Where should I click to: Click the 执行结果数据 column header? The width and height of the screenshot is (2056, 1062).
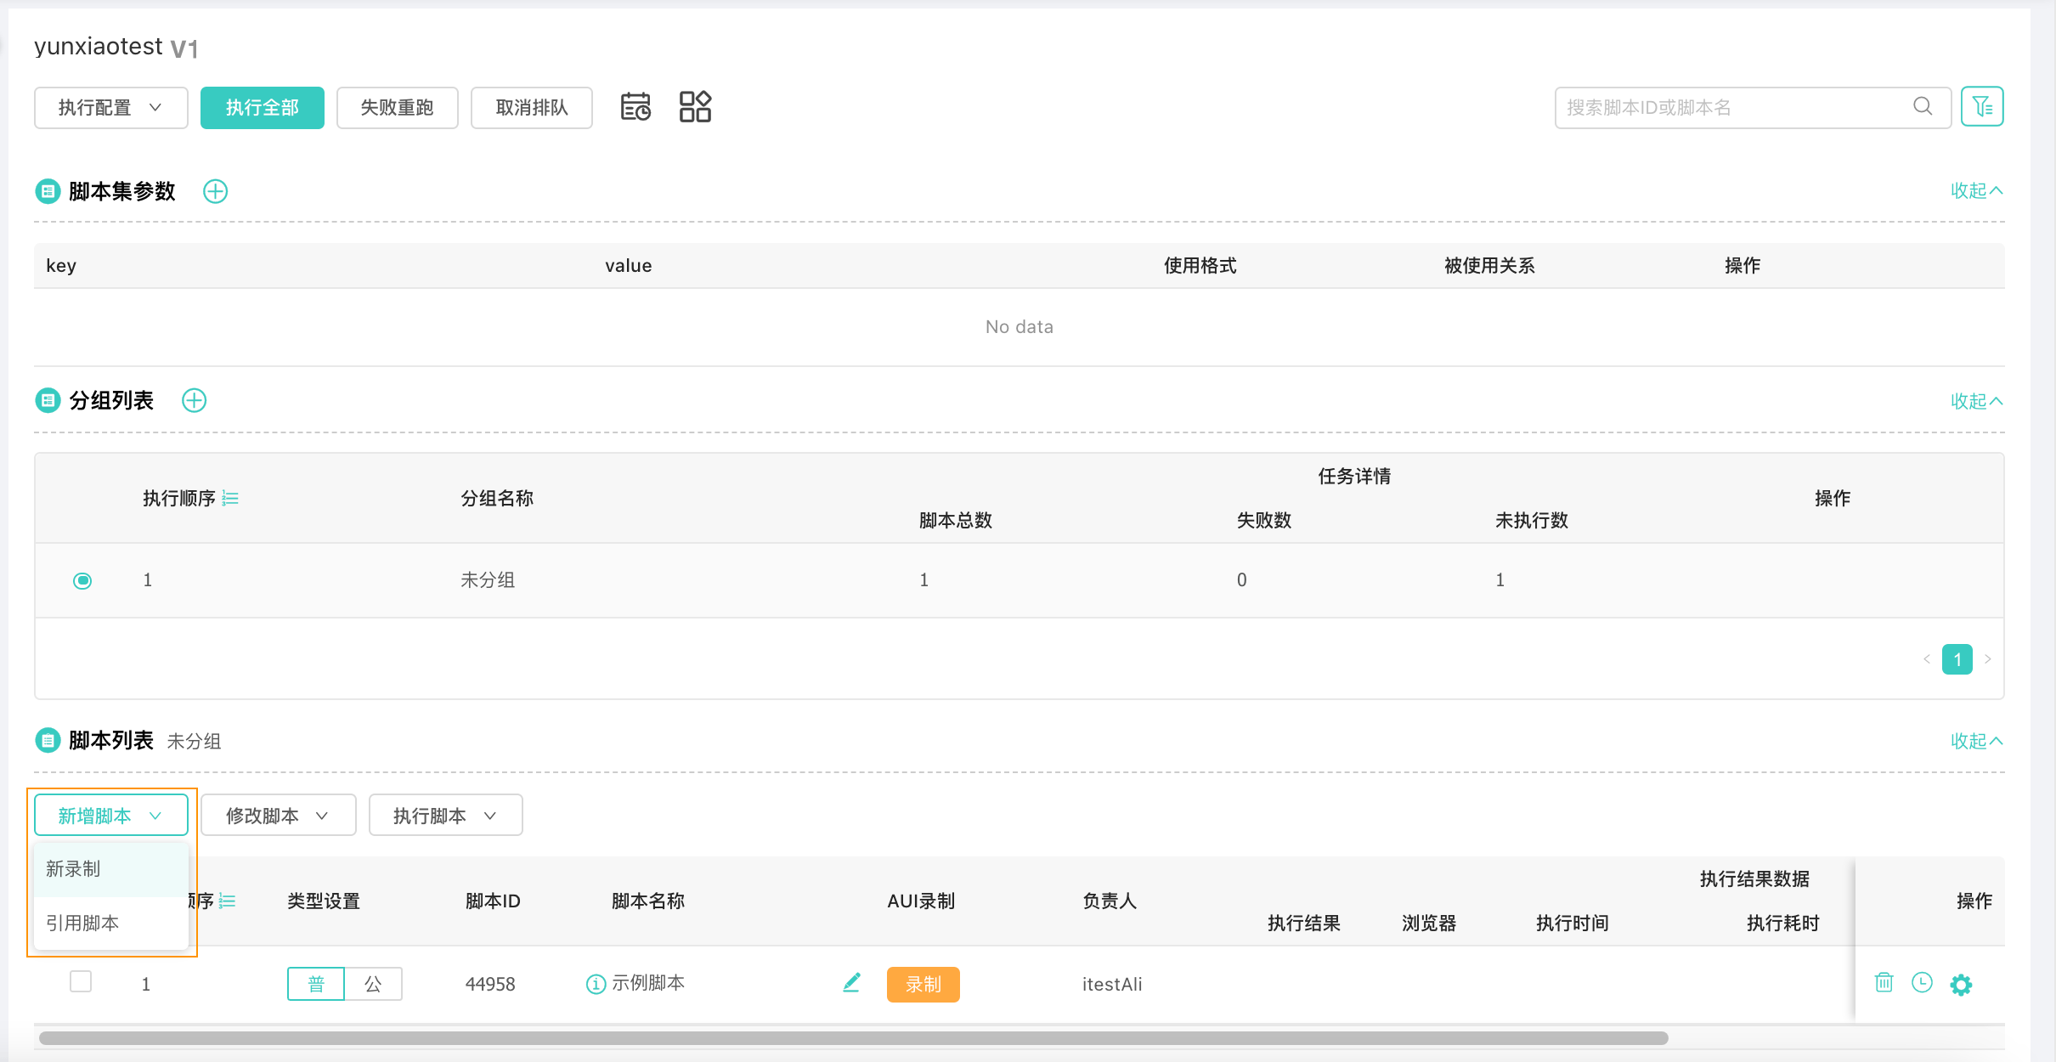1754,879
